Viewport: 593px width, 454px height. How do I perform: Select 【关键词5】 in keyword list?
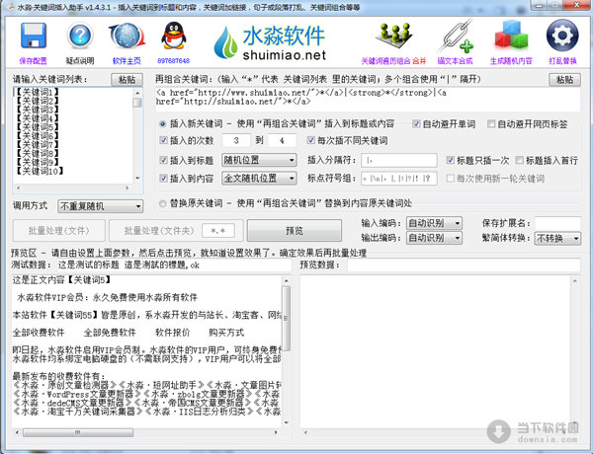coord(37,127)
